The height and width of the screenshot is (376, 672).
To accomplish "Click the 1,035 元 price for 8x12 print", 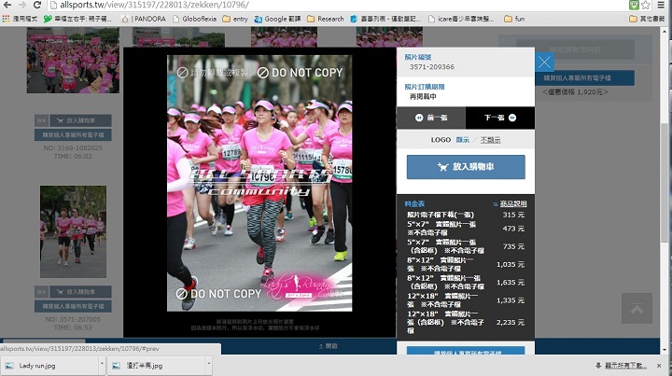I will click(x=511, y=264).
